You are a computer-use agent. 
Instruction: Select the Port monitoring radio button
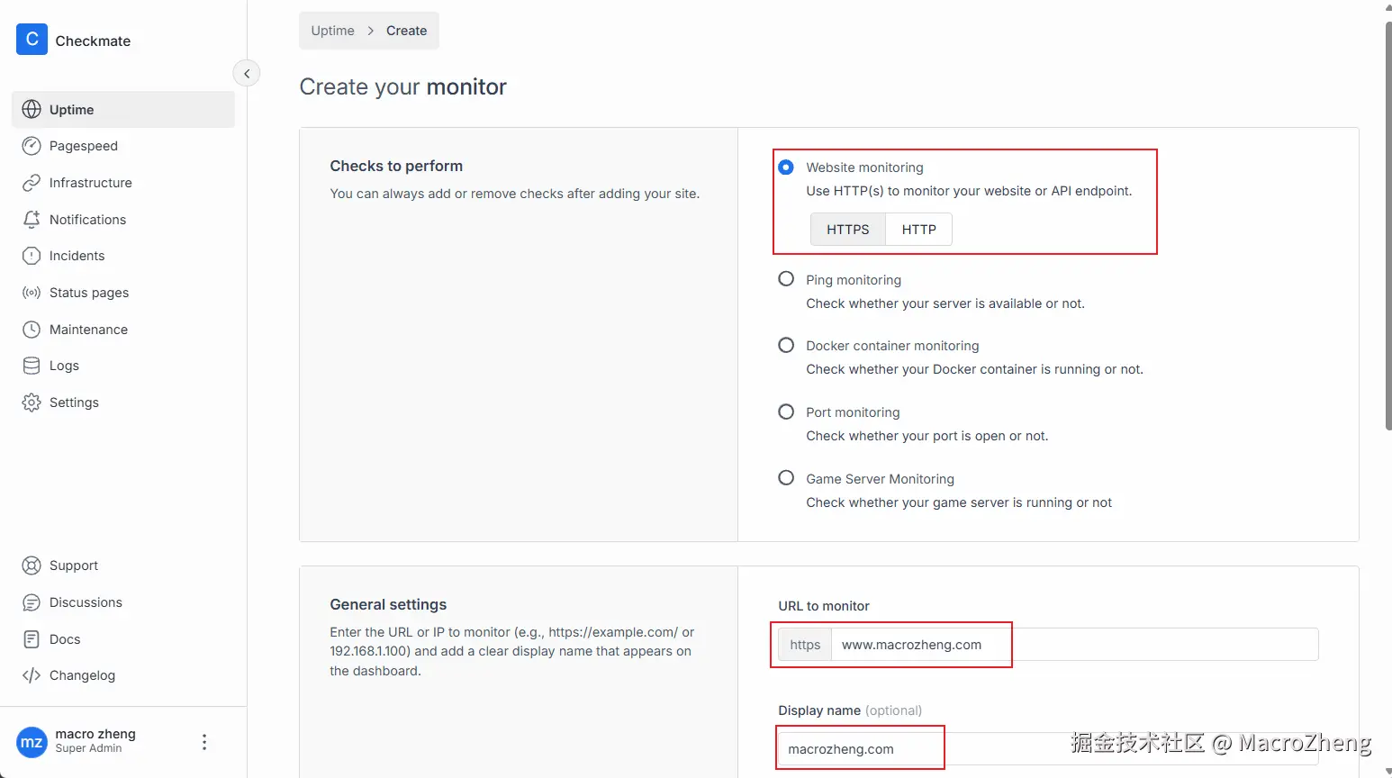(x=786, y=412)
